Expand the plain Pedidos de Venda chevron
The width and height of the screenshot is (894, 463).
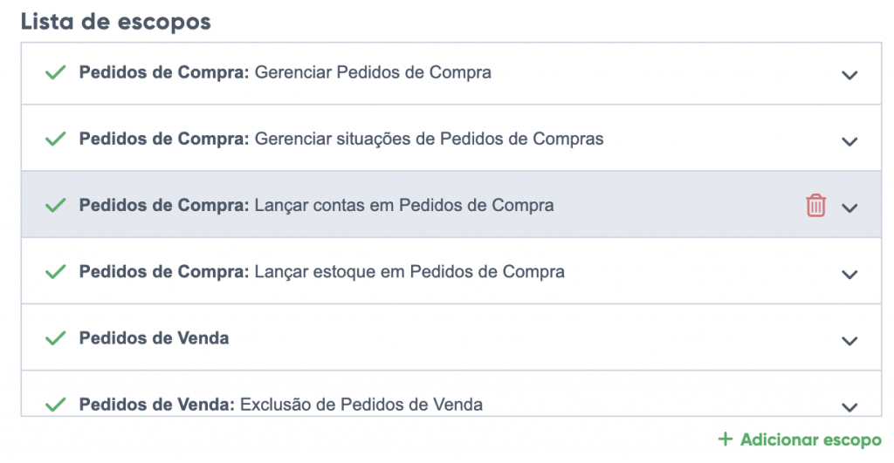click(x=849, y=341)
